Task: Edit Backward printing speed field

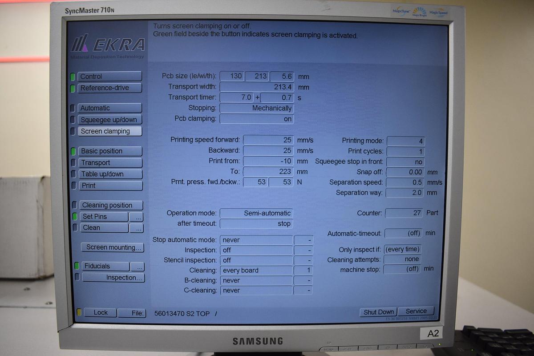Action: [268, 150]
